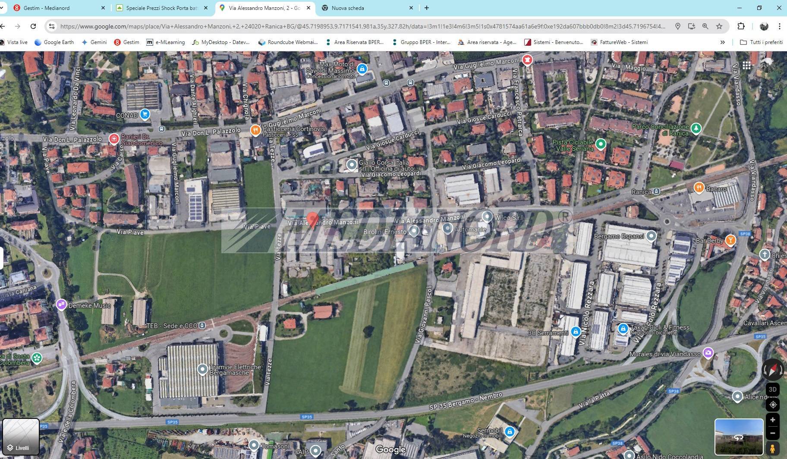Open the Area Riservata BPER bookmark
Image resolution: width=787 pixels, height=459 pixels.
tap(355, 42)
